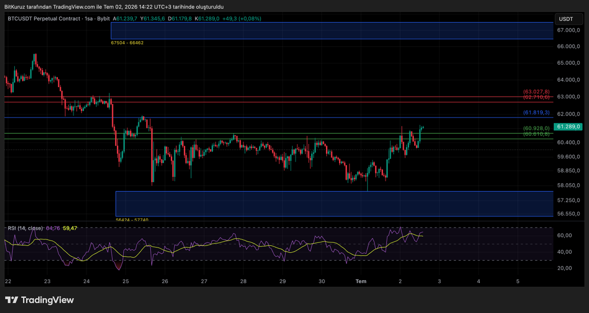Click the date axis label 25
This screenshot has height=313, width=589.
pos(126,281)
